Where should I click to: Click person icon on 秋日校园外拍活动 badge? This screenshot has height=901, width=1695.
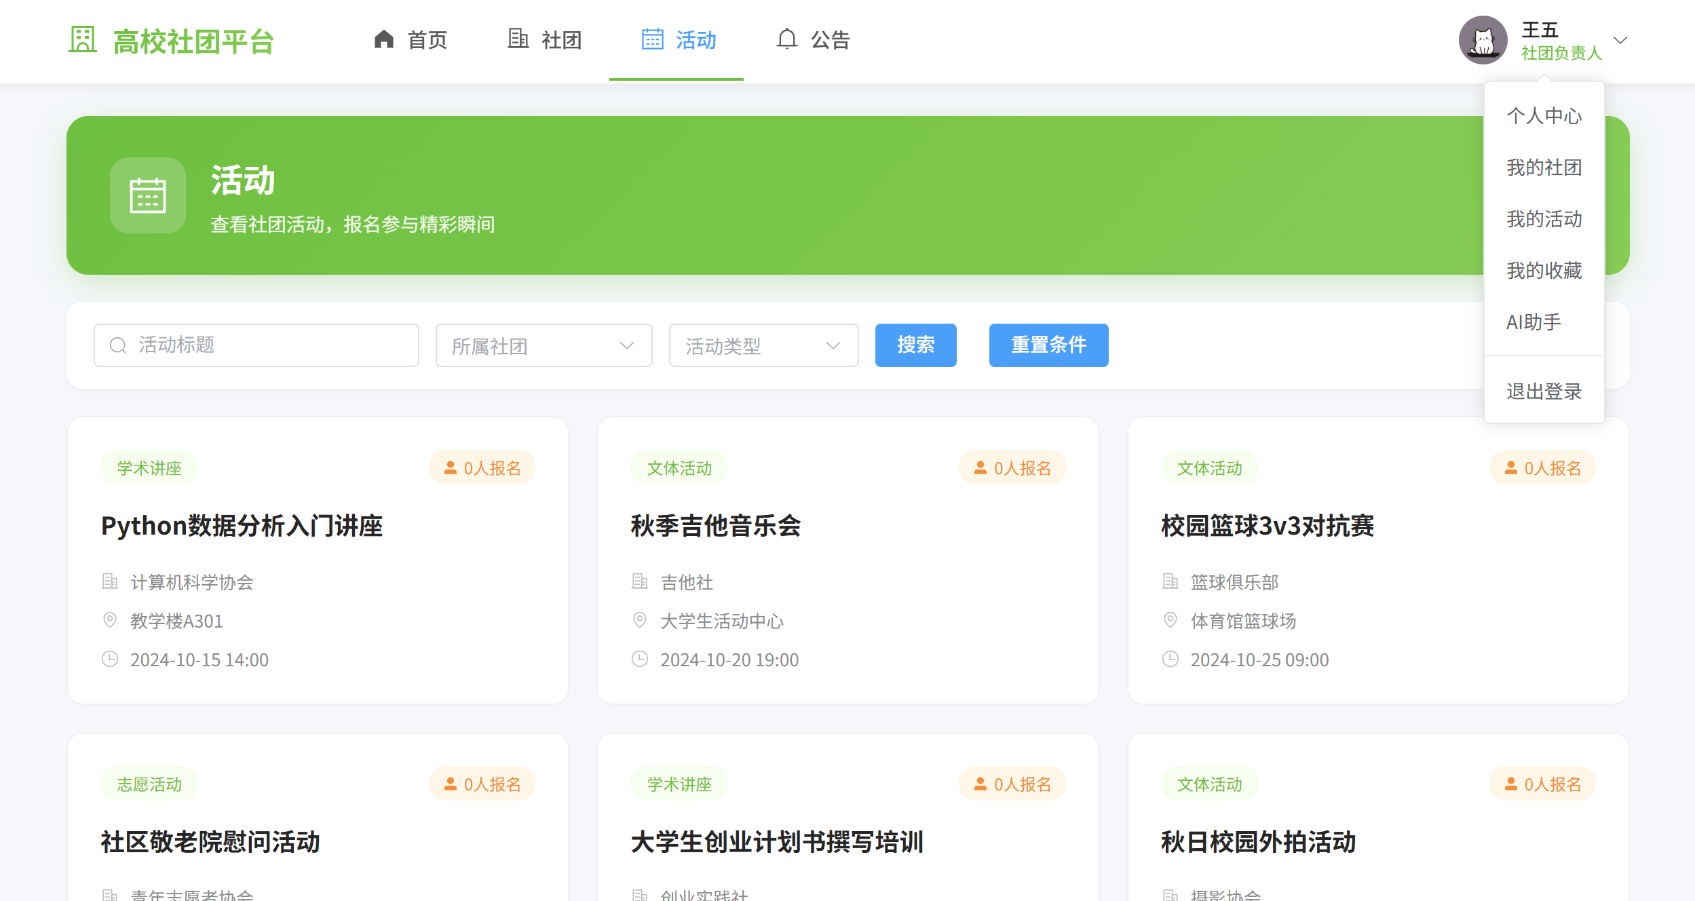[x=1511, y=784]
